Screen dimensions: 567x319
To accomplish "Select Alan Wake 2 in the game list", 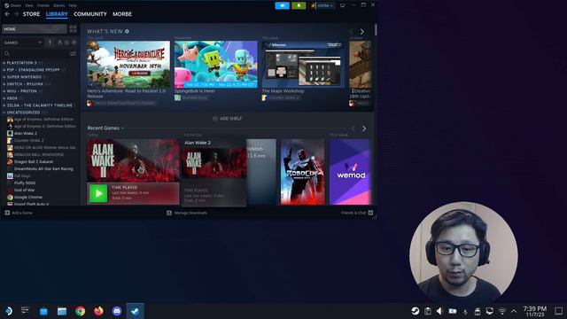I will tap(26, 134).
